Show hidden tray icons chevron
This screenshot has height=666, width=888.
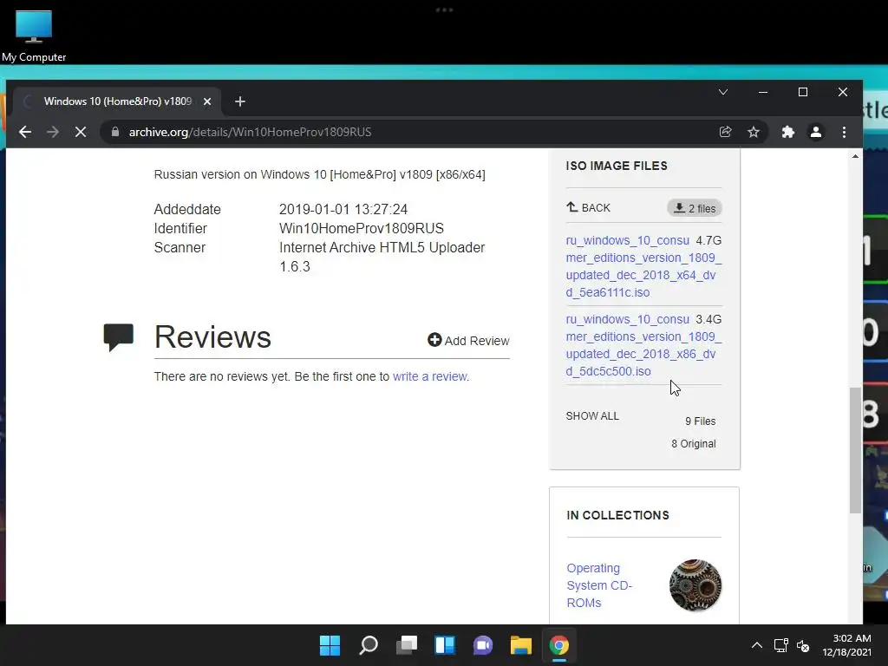(756, 645)
